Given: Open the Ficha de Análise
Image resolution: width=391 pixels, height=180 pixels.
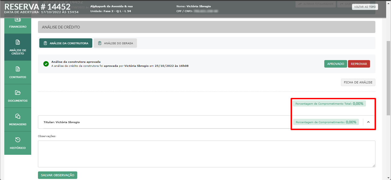Looking at the screenshot, I should (x=358, y=82).
